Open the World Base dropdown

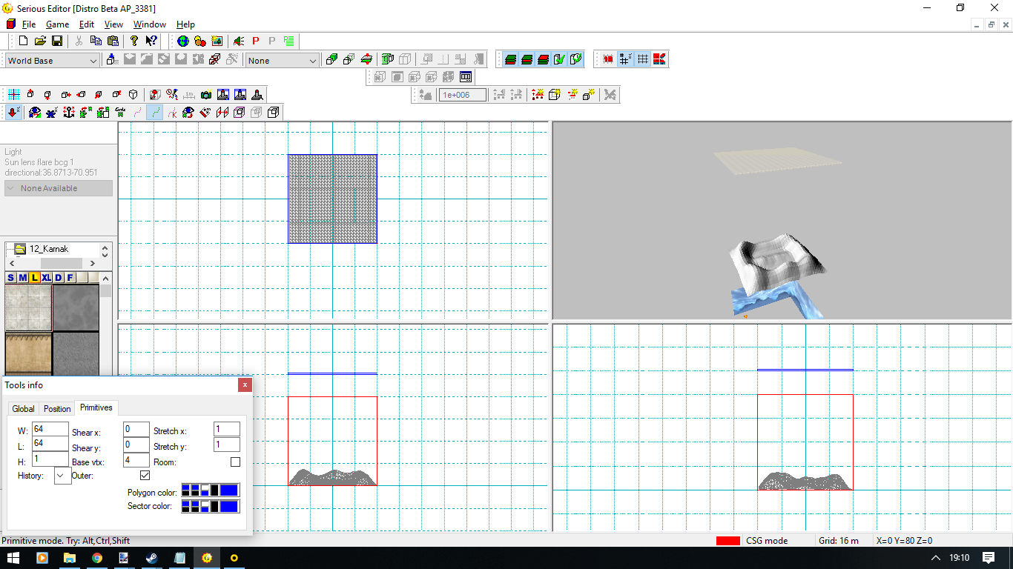52,61
